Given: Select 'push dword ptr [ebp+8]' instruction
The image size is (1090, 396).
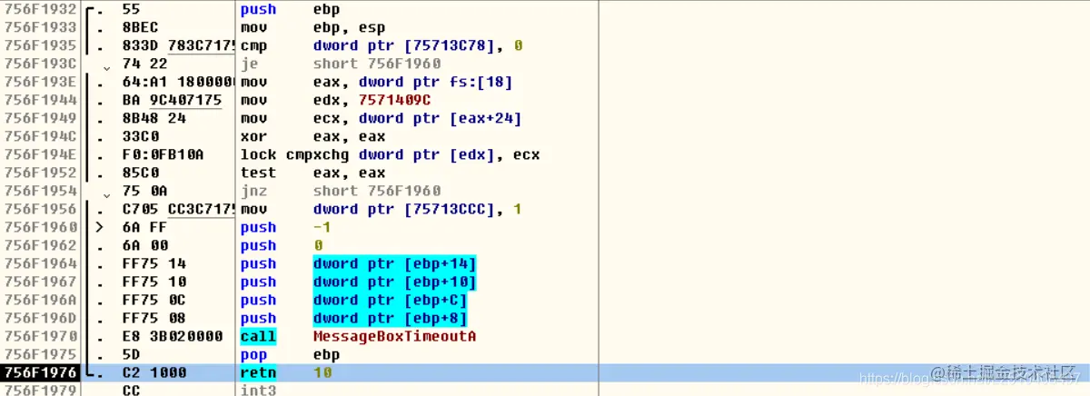Looking at the screenshot, I should (x=353, y=318).
